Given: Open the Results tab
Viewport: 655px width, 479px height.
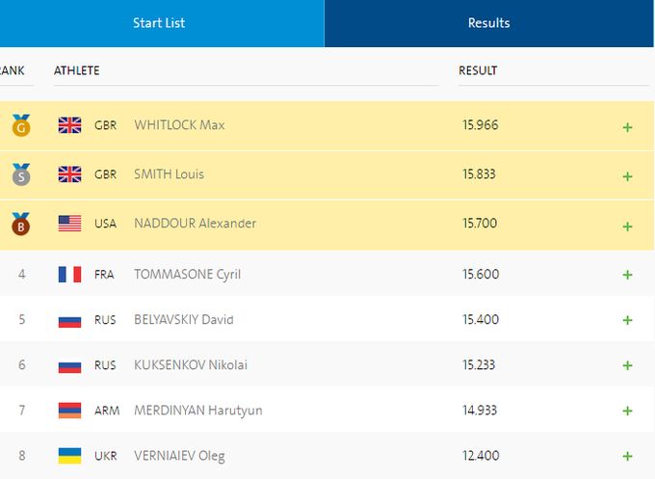Looking at the screenshot, I should (x=489, y=23).
